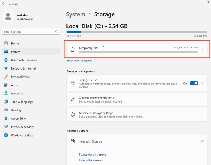Screen dimensions: 211x165
Task: Collapse the Help with Storage section
Action: [x=202, y=141]
